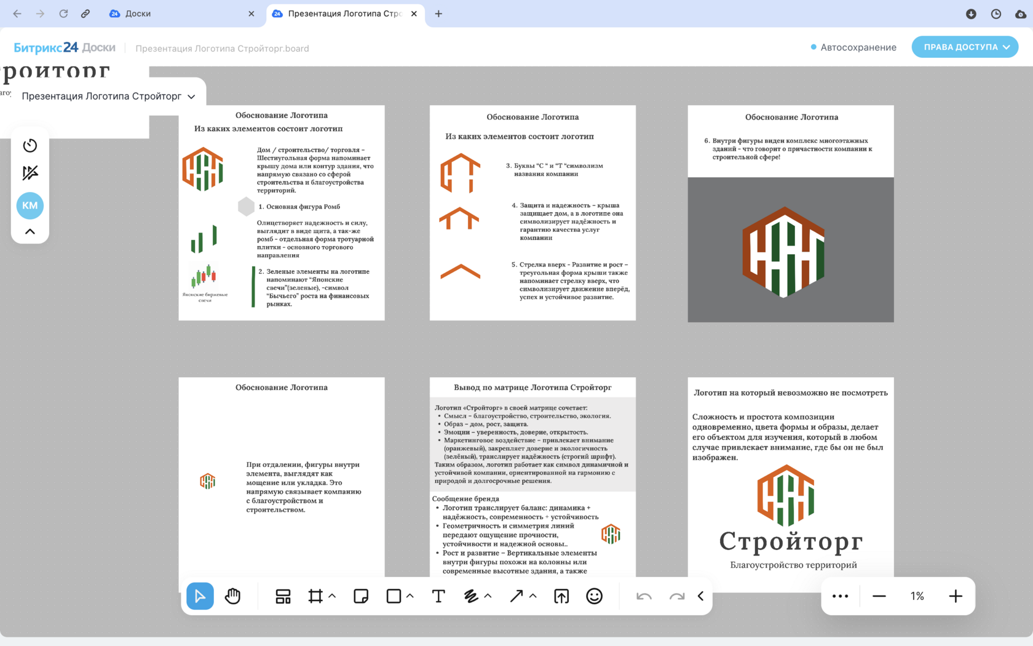This screenshot has width=1033, height=646.
Task: Copy the page link icon
Action: click(85, 14)
